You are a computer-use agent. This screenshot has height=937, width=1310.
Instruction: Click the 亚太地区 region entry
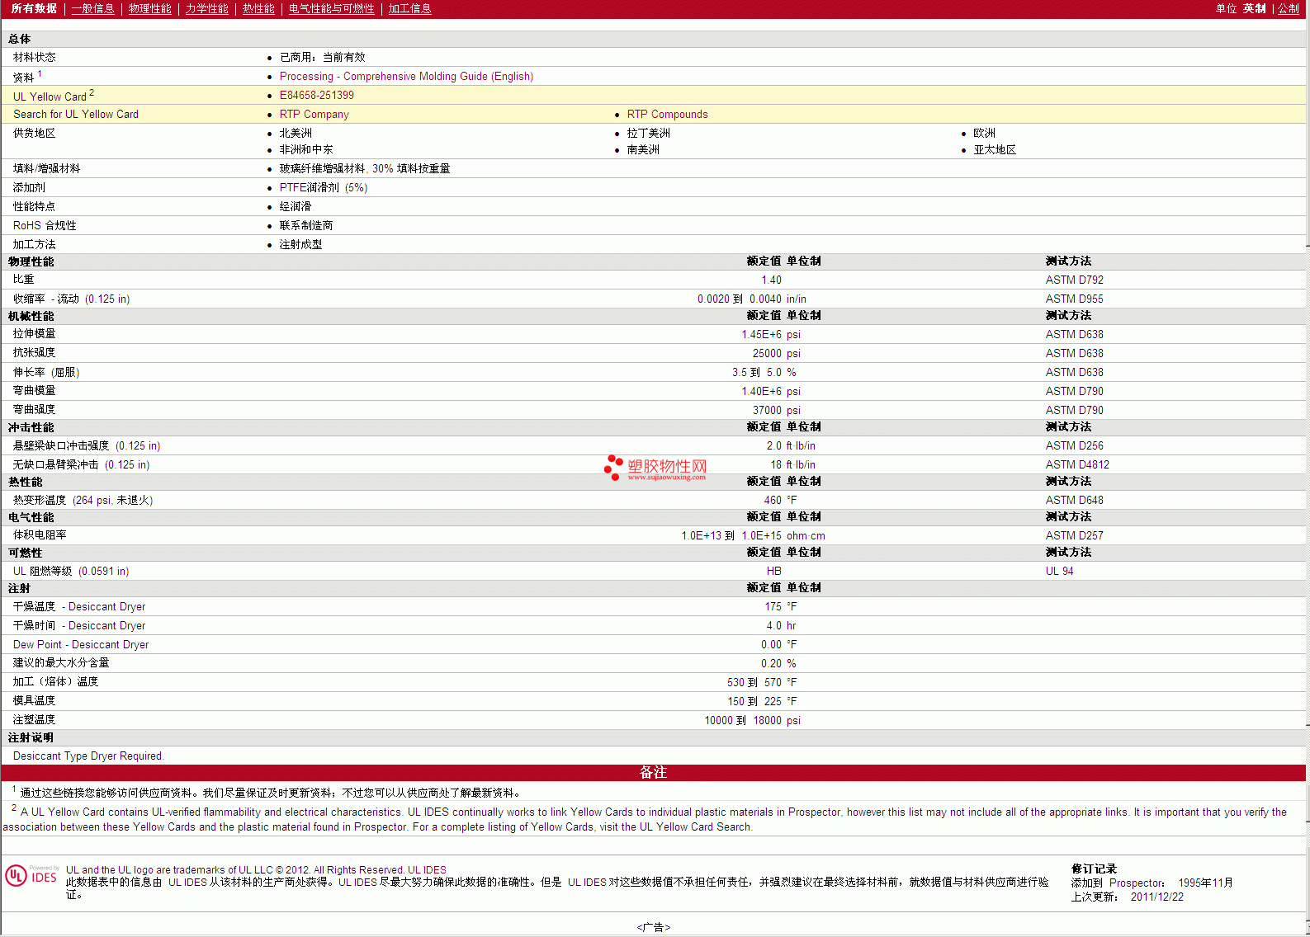point(995,150)
